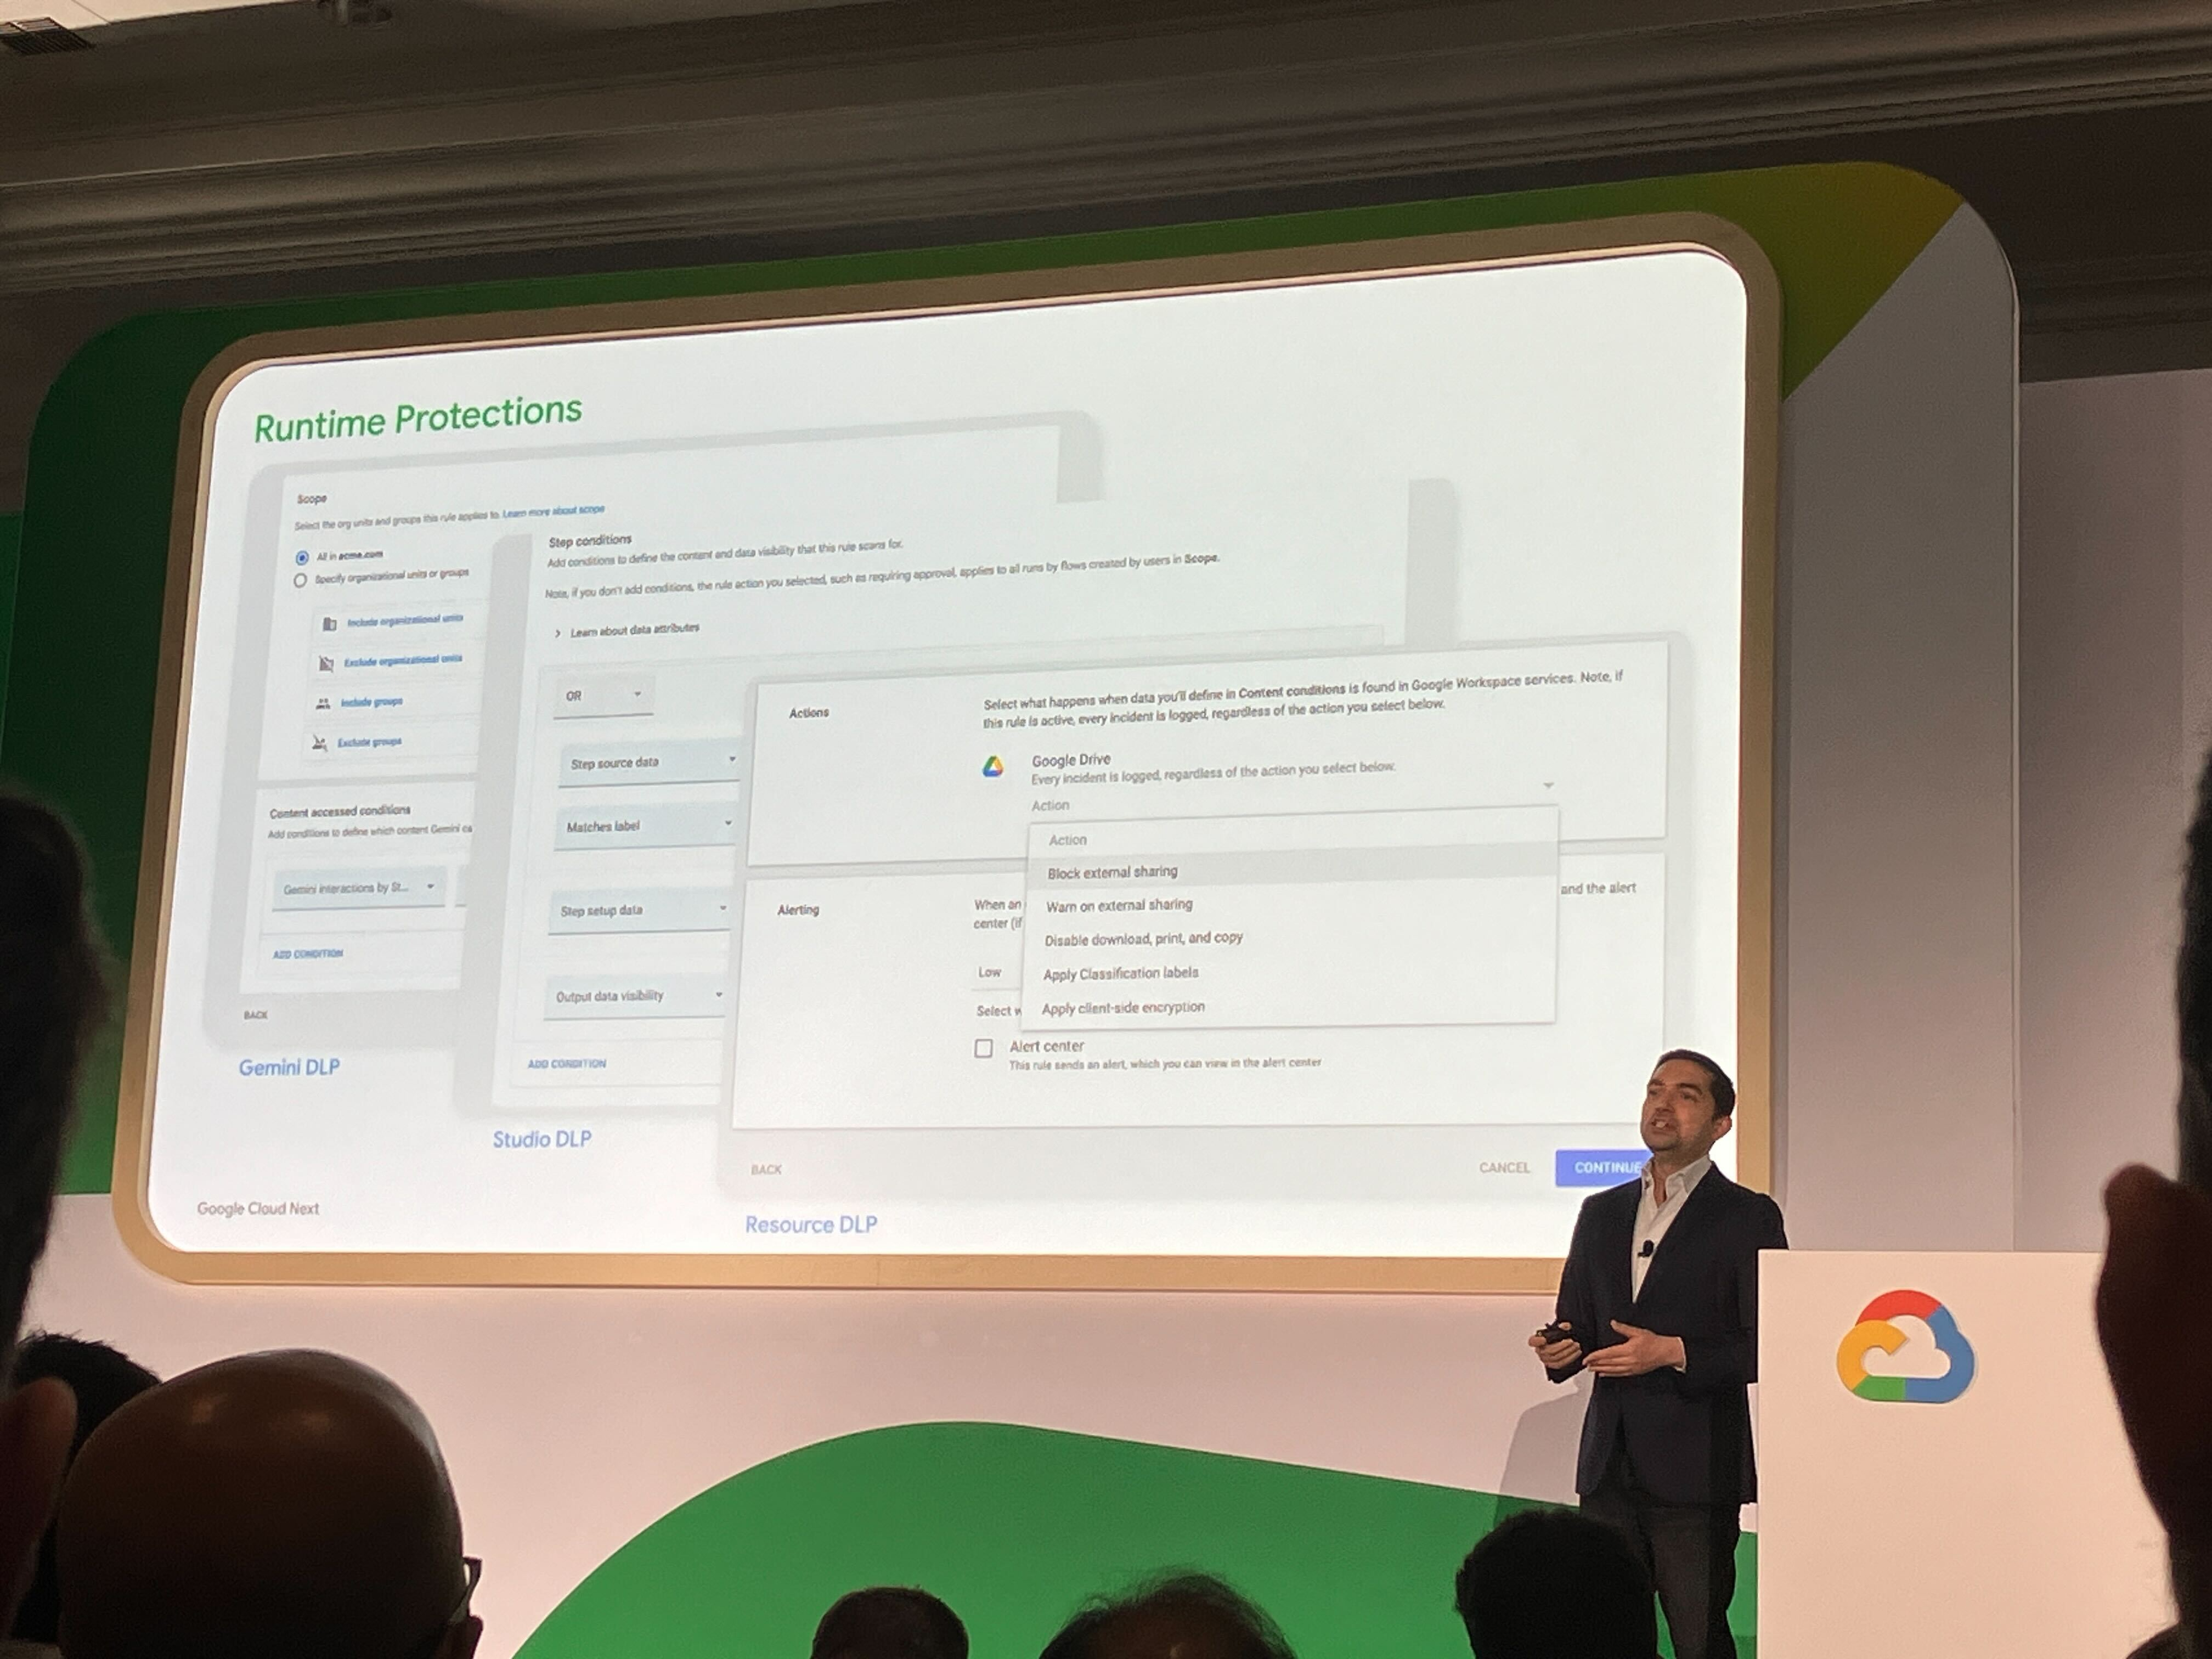Click the CANCEL button
This screenshot has height=1659, width=2212.
pyautogui.click(x=1504, y=1167)
